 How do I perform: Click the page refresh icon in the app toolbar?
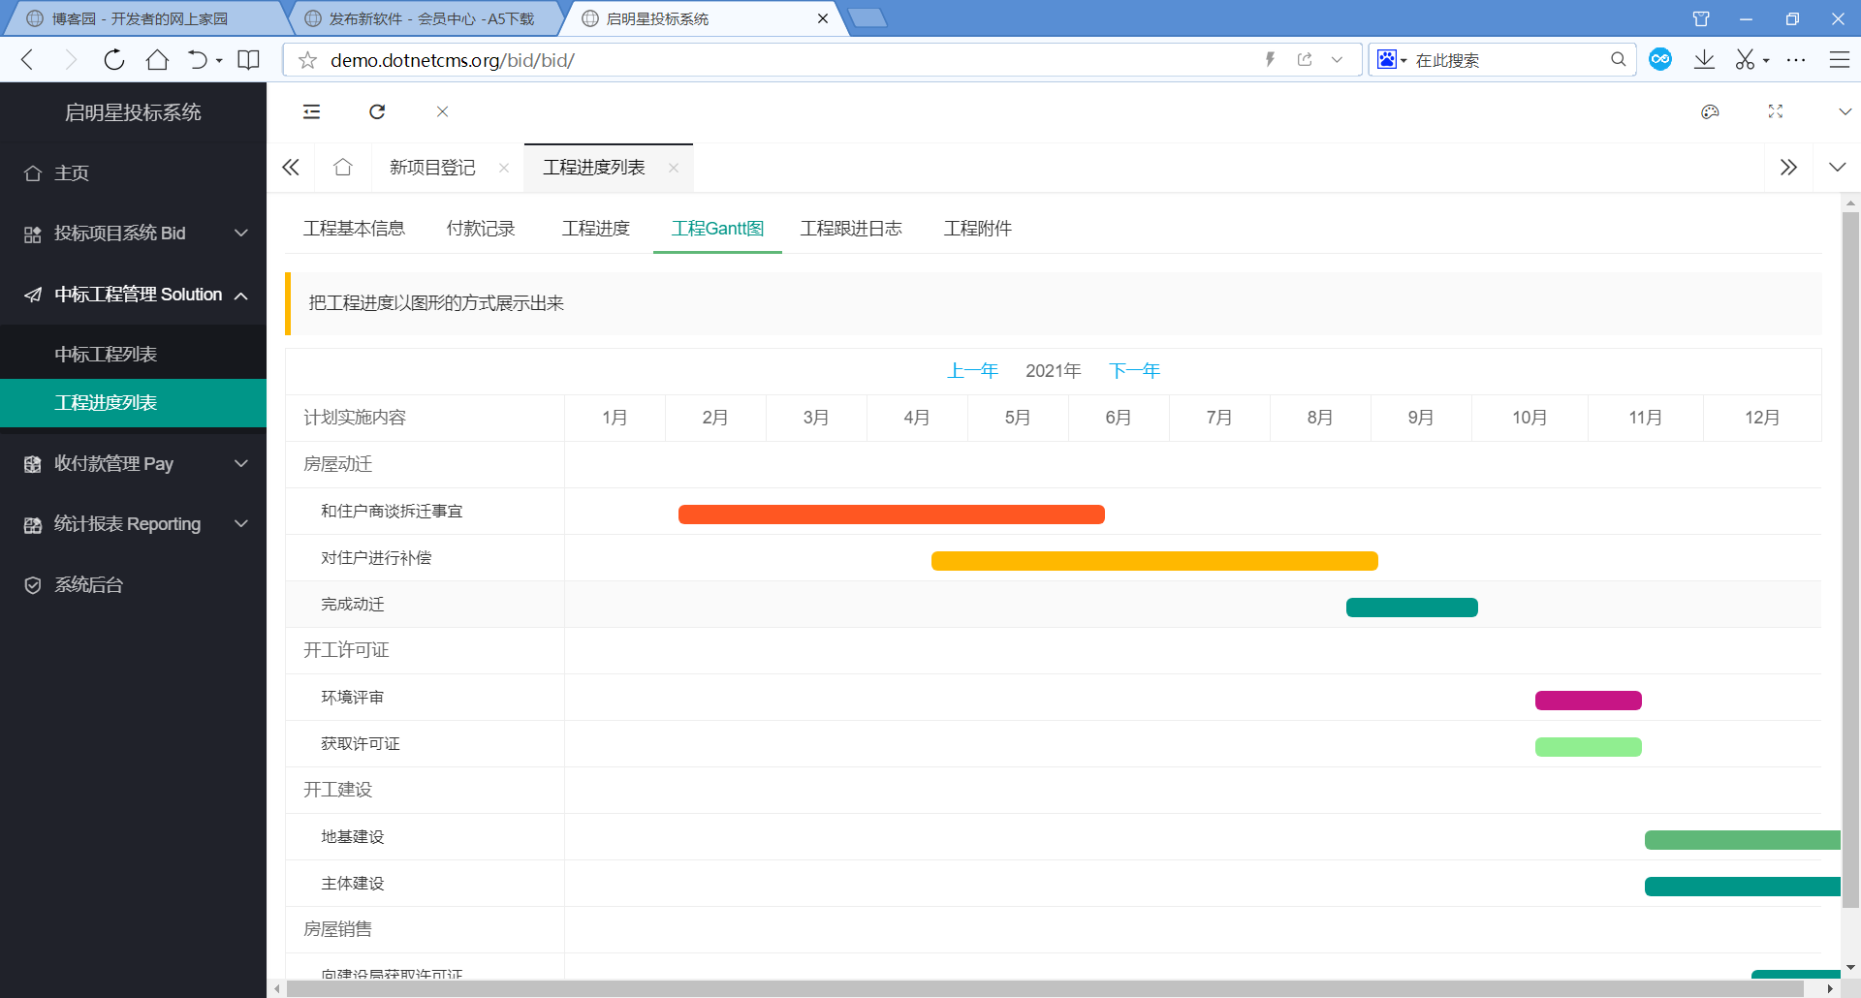click(x=377, y=111)
